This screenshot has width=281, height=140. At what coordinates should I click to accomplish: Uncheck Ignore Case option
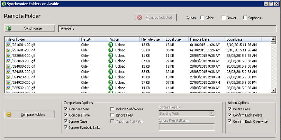(x=66, y=121)
